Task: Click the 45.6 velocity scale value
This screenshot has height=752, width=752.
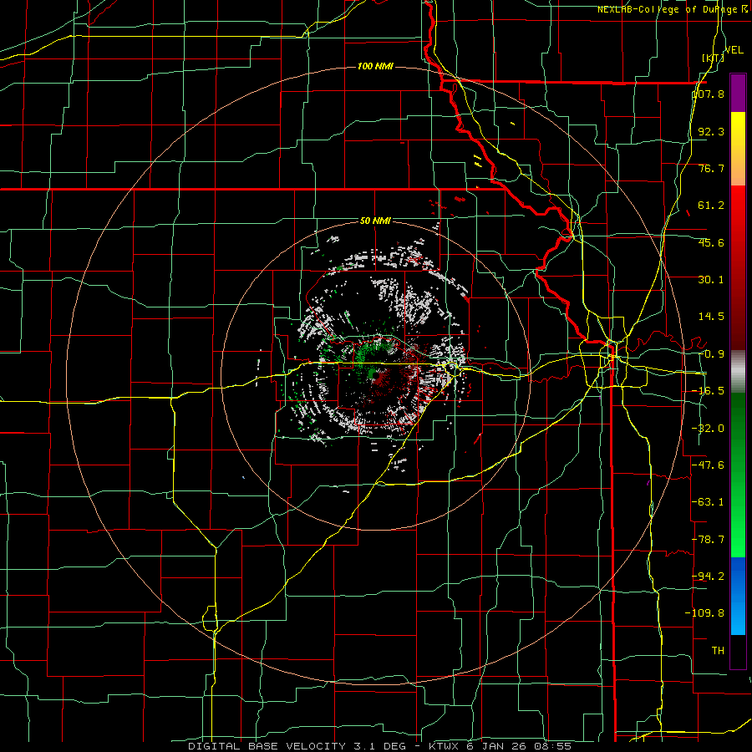Action: pos(711,242)
